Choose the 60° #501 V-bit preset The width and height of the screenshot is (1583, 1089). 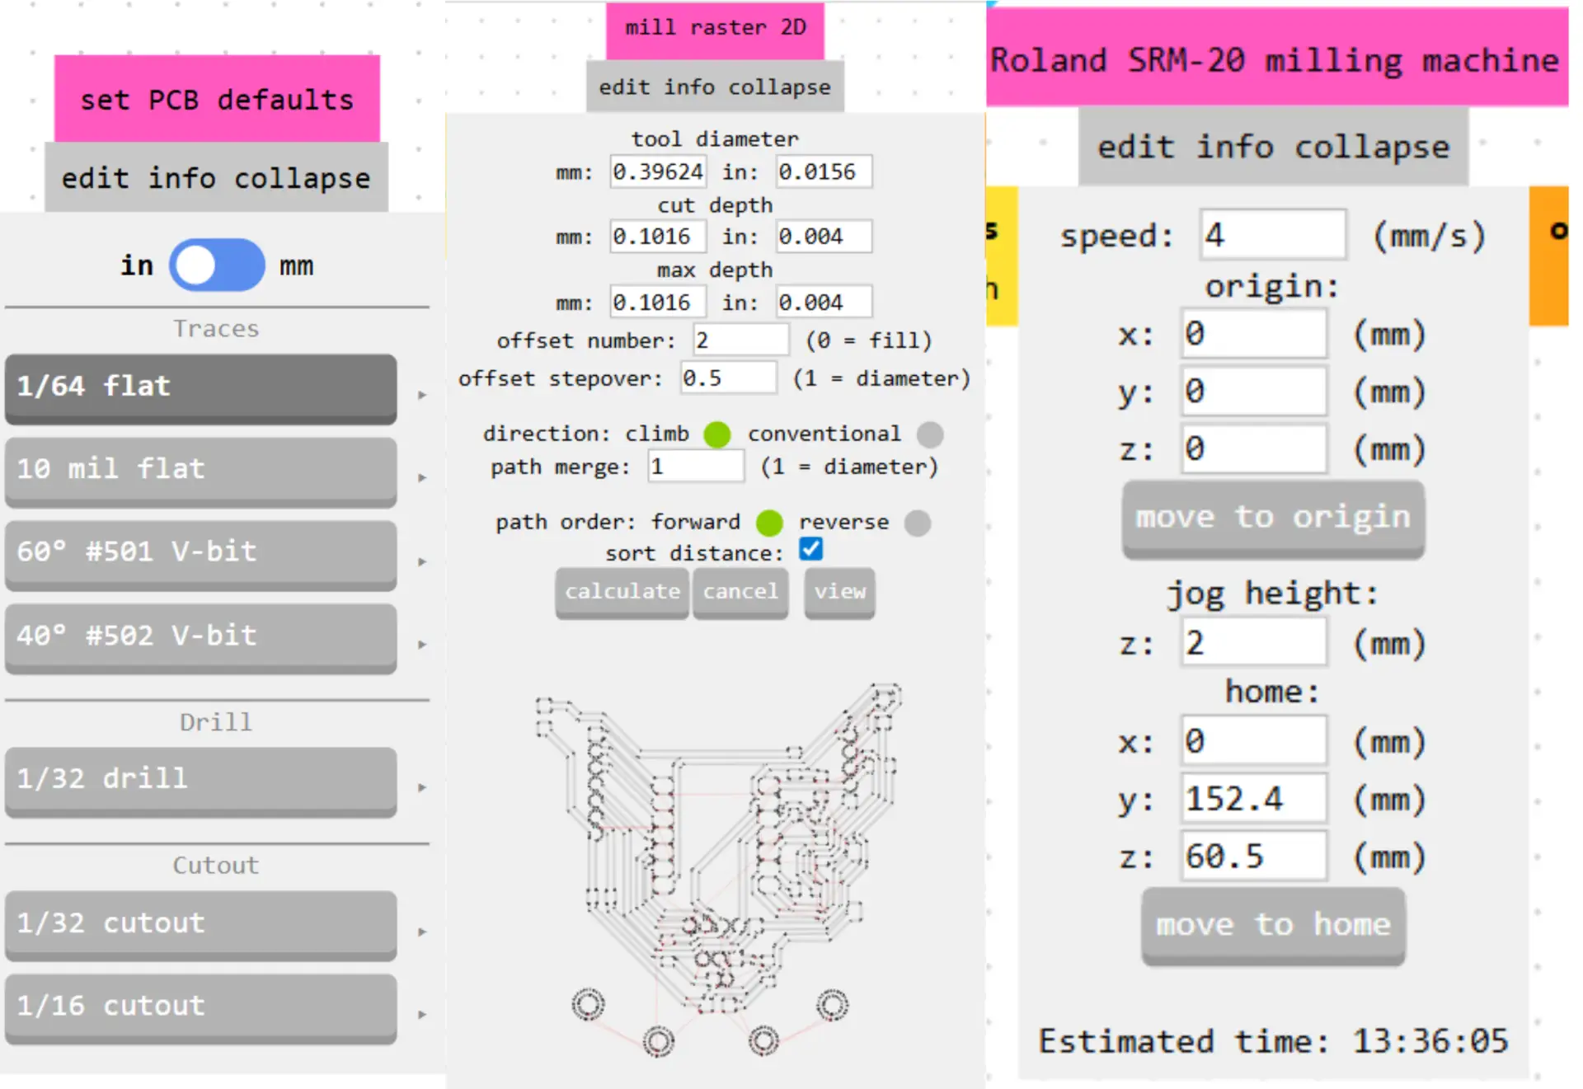(x=200, y=552)
